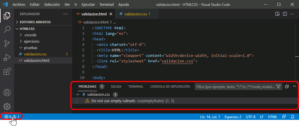Open the Ir menu
The width and height of the screenshot is (299, 126).
click(x=76, y=4)
